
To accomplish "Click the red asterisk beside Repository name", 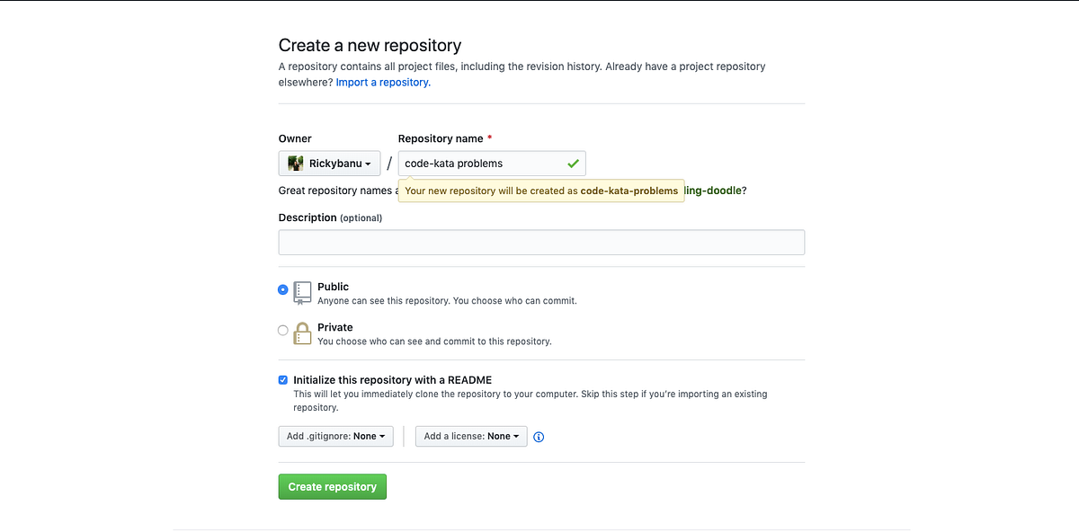I will point(490,137).
